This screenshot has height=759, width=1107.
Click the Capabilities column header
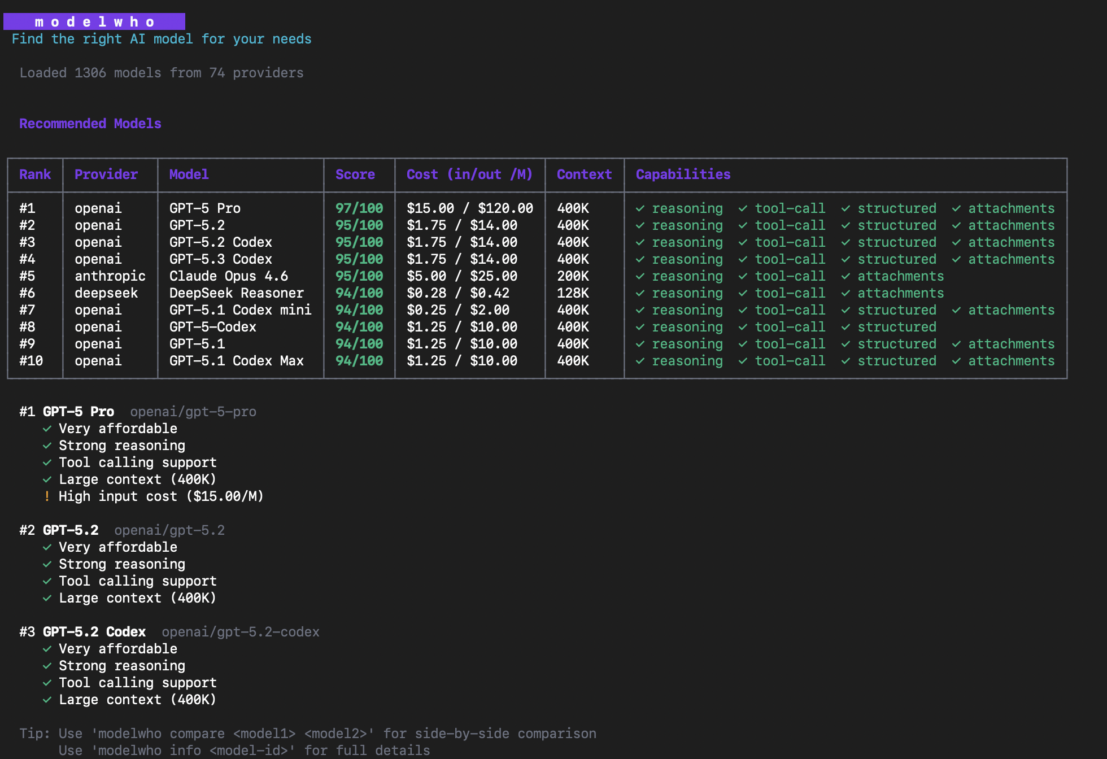click(683, 175)
